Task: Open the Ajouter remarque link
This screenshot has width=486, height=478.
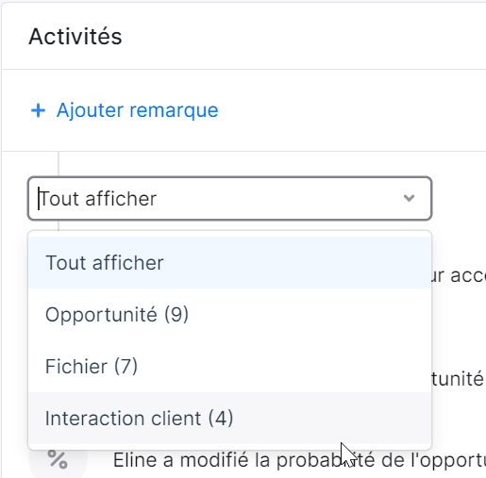Action: pyautogui.click(x=125, y=110)
